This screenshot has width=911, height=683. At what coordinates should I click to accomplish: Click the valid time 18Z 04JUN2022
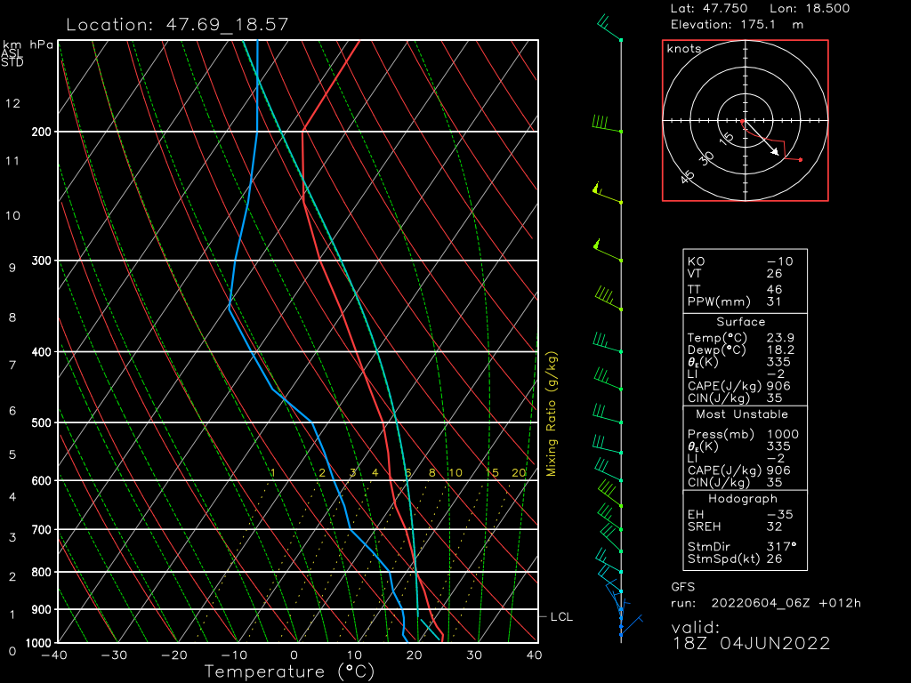[751, 643]
